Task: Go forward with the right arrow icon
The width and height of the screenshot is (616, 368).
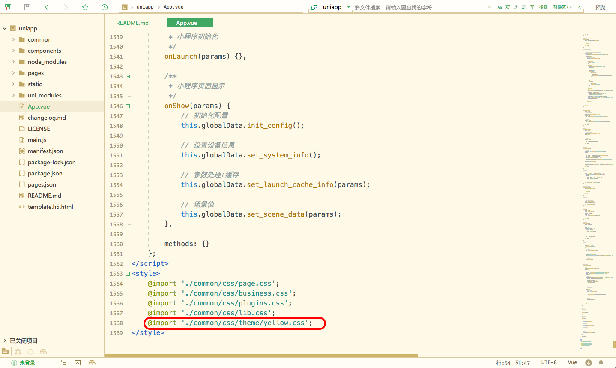Action: click(66, 7)
